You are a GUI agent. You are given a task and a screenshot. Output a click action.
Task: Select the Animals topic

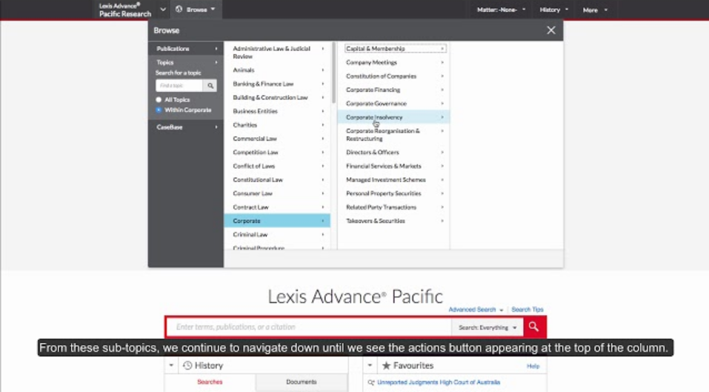pos(277,70)
